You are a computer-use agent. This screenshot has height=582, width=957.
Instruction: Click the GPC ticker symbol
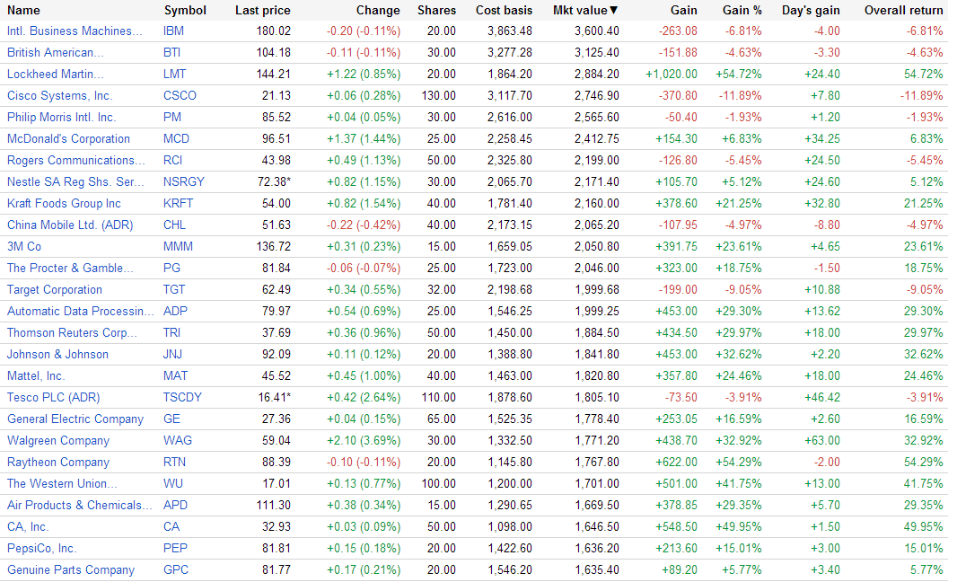tap(176, 569)
